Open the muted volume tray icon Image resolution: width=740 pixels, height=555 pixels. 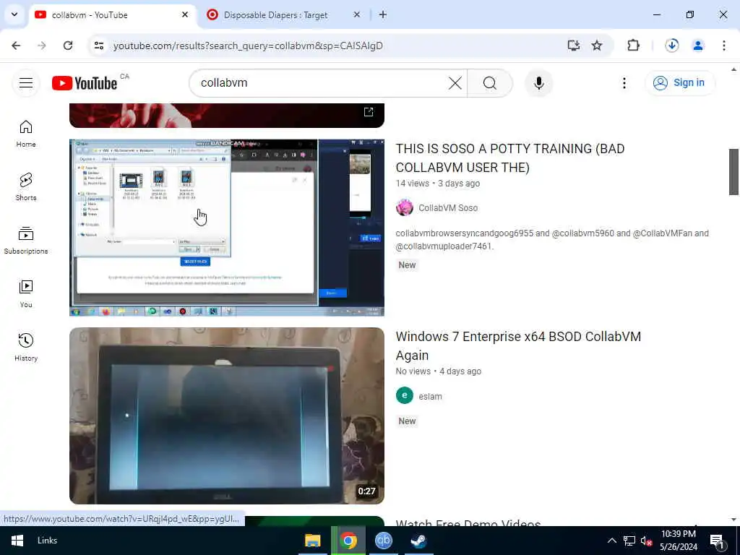coord(646,541)
